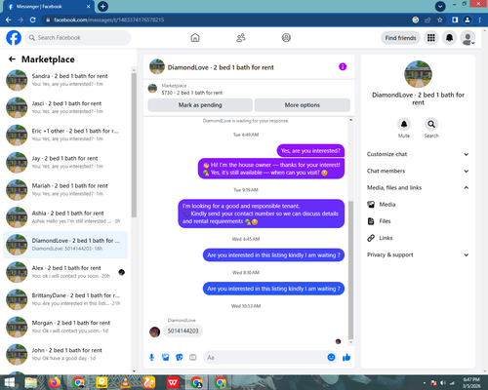
Task: Click the chat messages vertical scrollbar
Action: [350, 270]
